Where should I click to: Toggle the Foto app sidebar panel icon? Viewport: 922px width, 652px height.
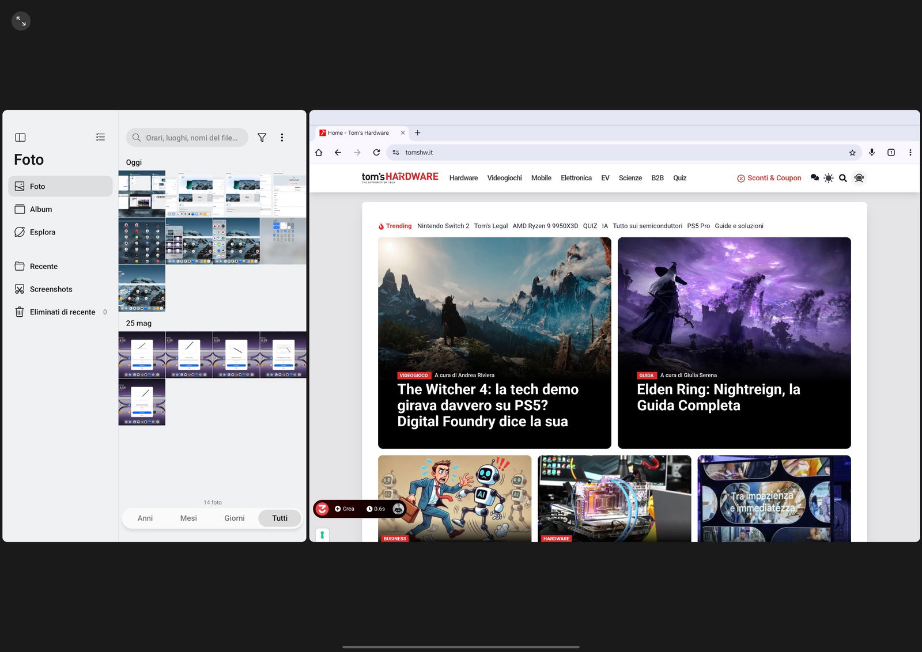pos(20,138)
